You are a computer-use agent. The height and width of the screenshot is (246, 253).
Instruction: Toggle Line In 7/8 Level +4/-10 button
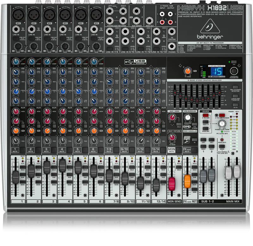[x=109, y=49]
